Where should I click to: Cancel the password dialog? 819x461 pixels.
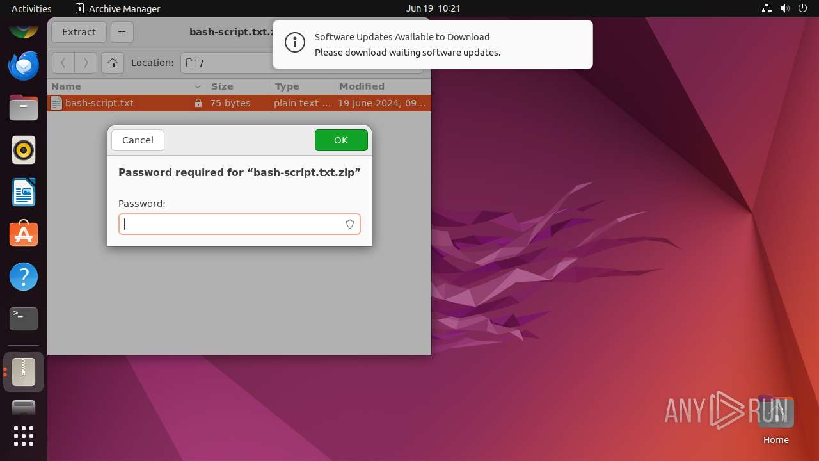click(x=138, y=140)
